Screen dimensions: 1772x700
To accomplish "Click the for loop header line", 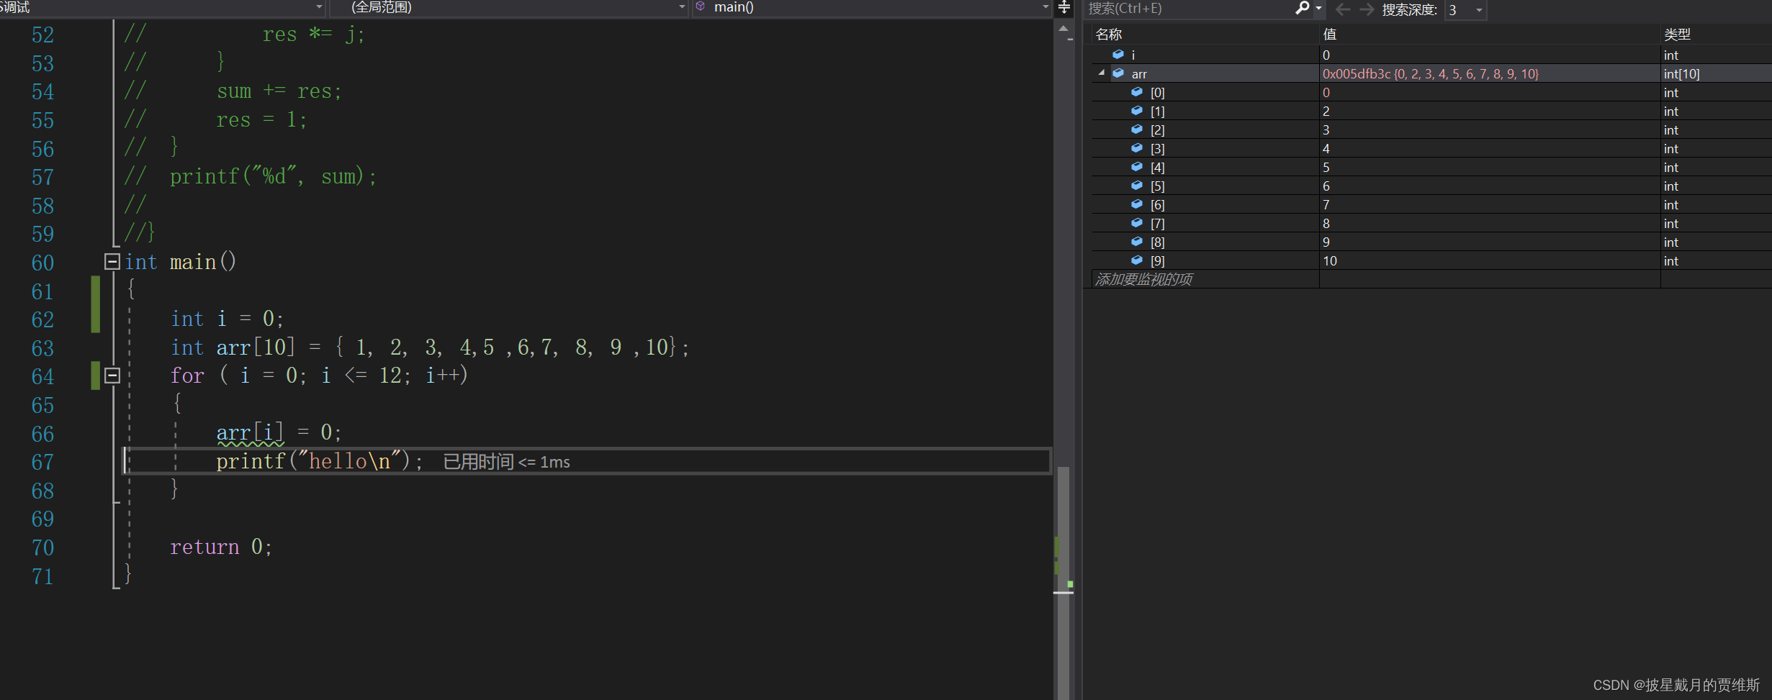I will 319,376.
